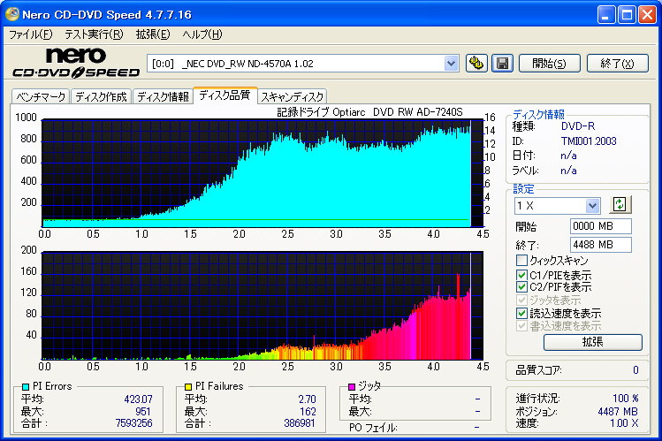Screen dimensions: 662x441
Task: Click the 拡張 button in settings panel
Action: coord(593,342)
